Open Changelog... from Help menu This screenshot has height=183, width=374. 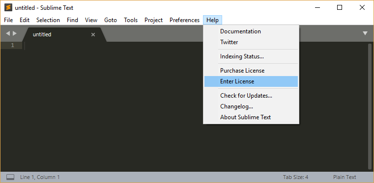[251, 106]
